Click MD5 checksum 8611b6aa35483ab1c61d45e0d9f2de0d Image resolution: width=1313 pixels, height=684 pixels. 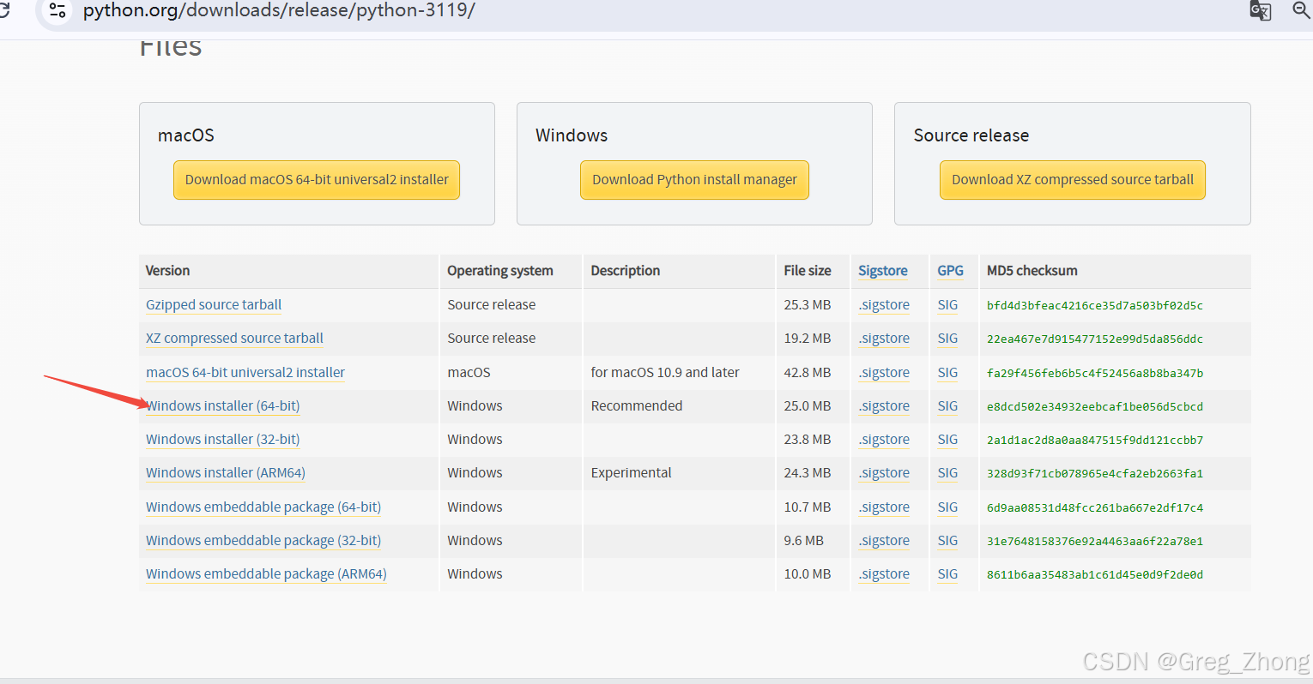(1095, 575)
